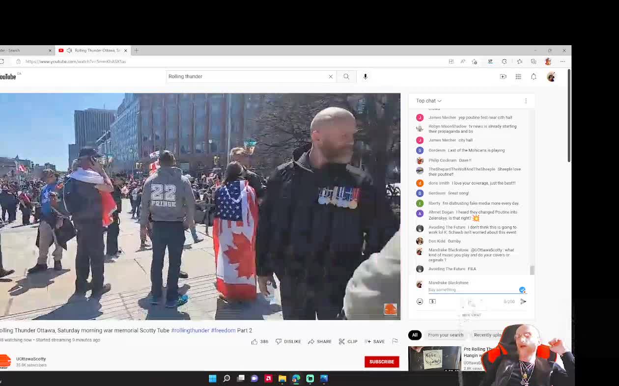Viewport: 619px width, 386px height.
Task: Open the YouTube Create video icon
Action: 503,77
